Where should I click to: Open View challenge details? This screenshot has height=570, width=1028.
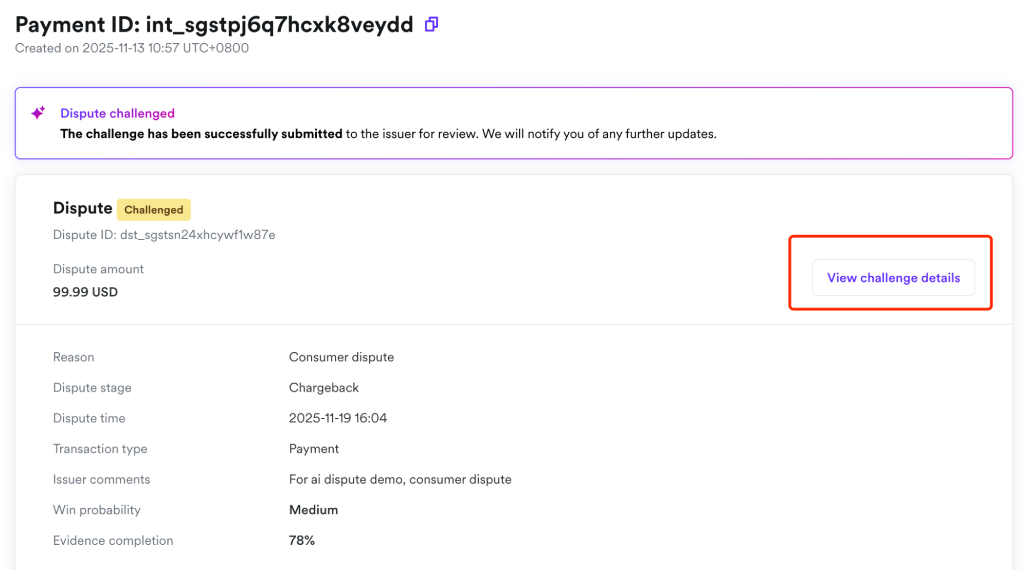click(893, 278)
